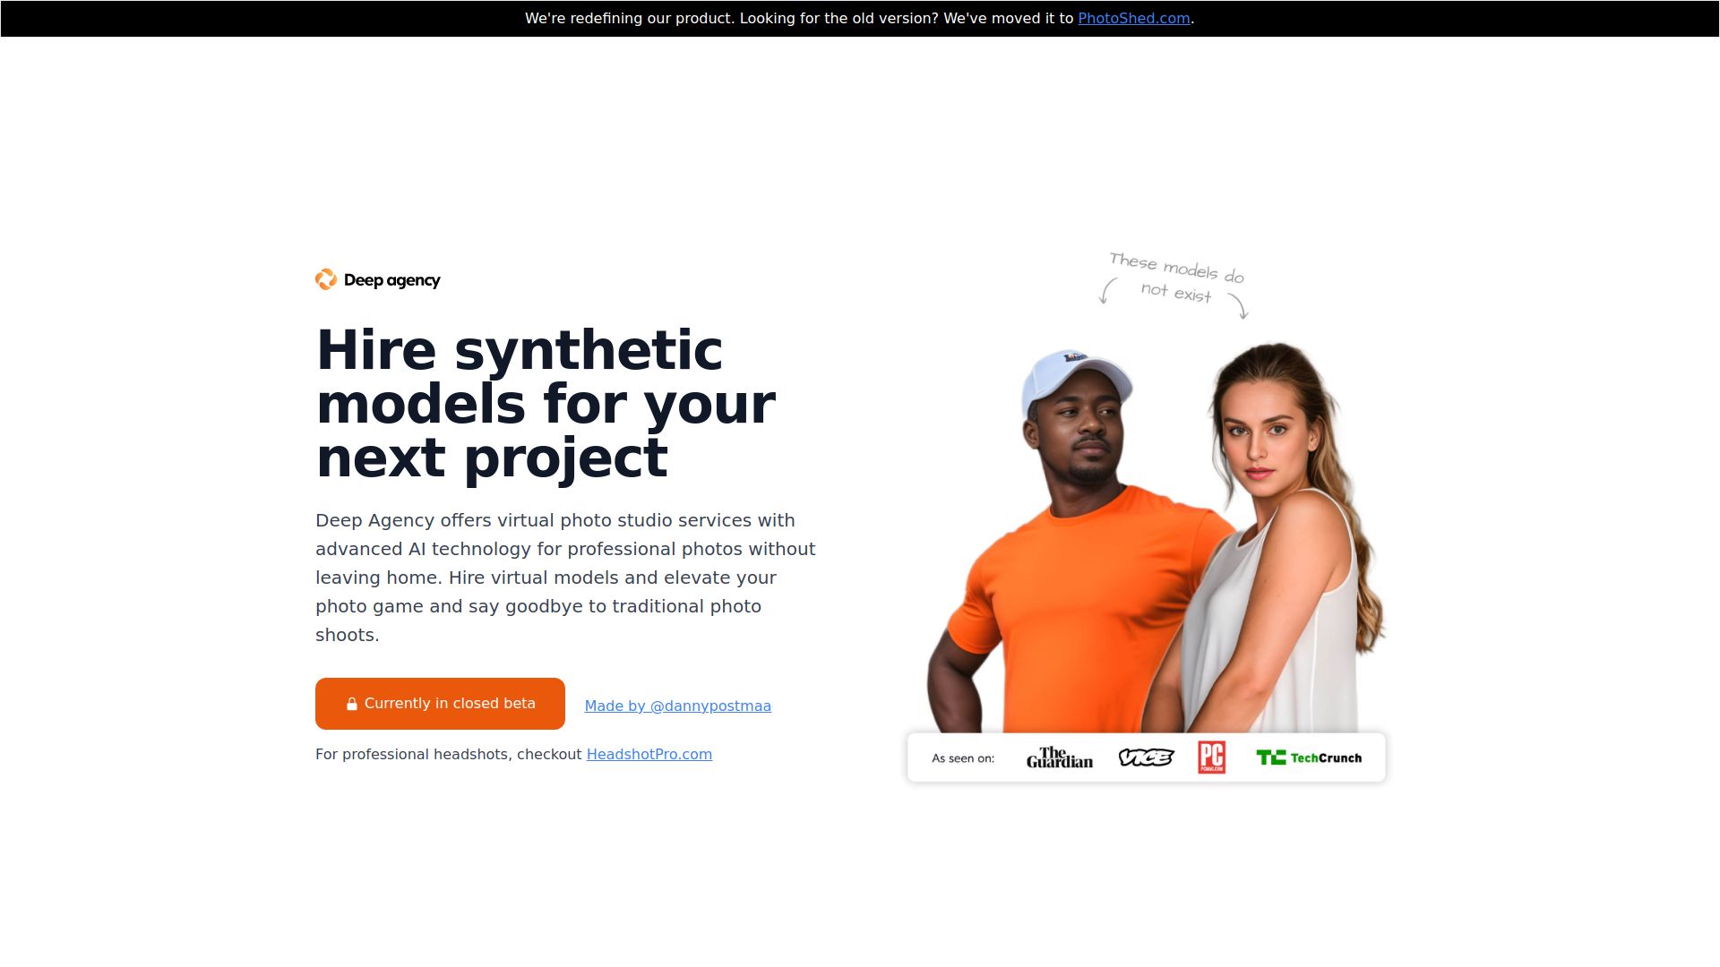
Task: Click the VICE logo
Action: pos(1146,757)
